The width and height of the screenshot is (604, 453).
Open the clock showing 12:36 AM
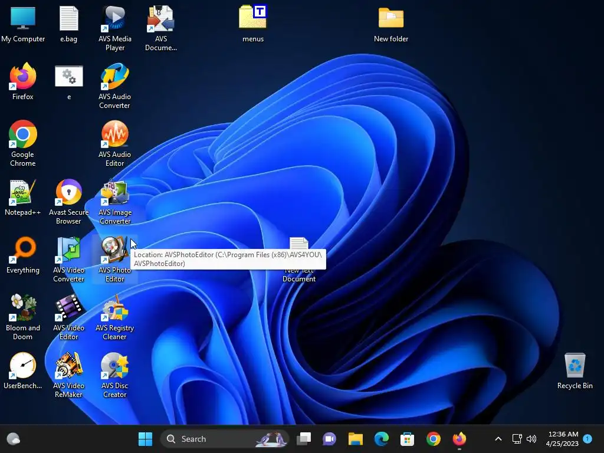click(562, 439)
